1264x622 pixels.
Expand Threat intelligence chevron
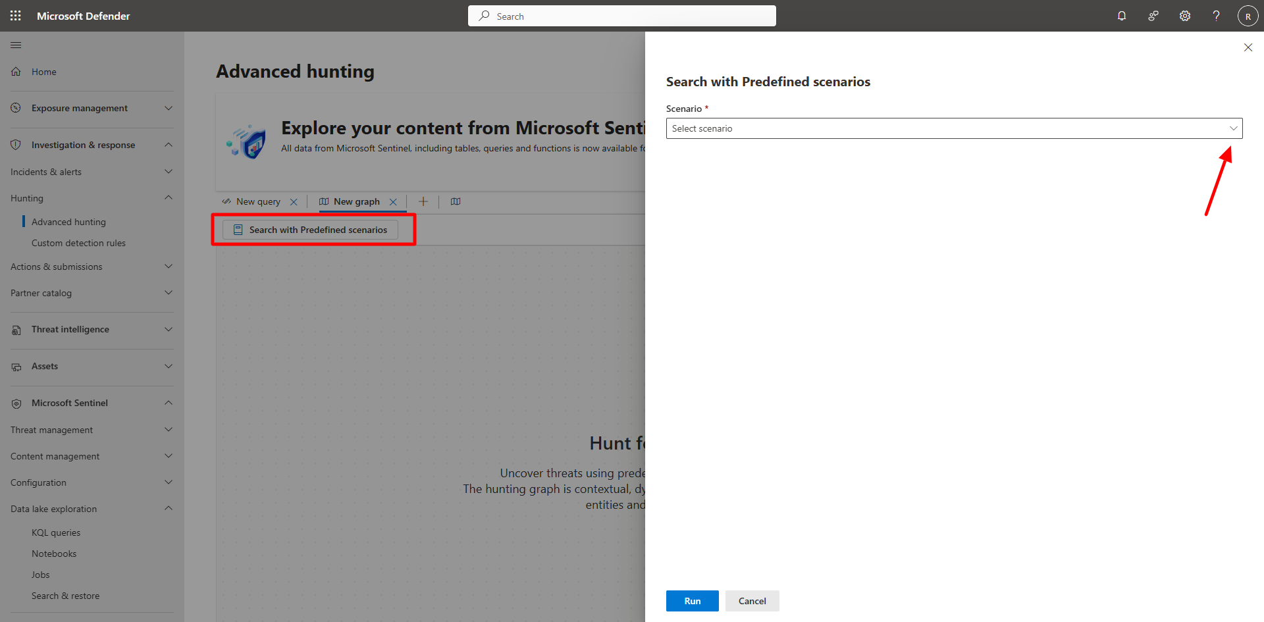tap(169, 329)
